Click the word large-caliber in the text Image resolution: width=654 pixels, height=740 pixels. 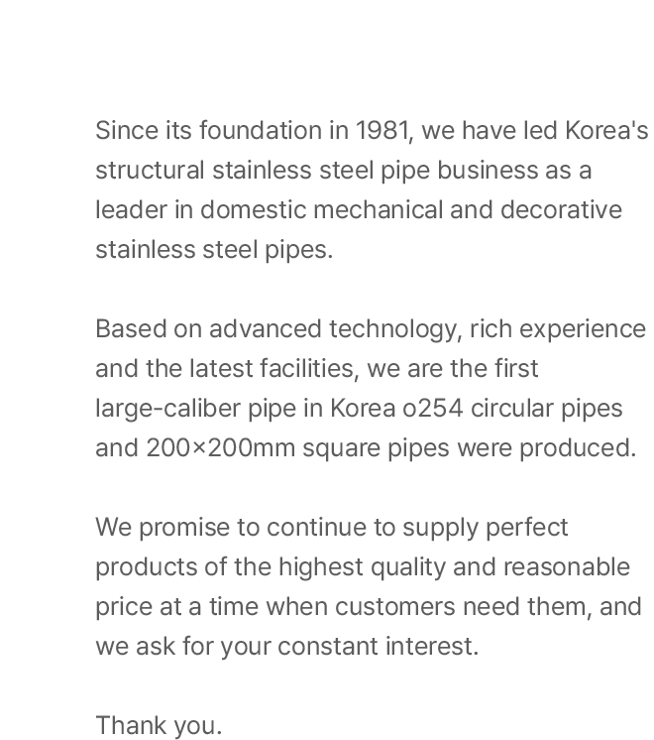[167, 409]
